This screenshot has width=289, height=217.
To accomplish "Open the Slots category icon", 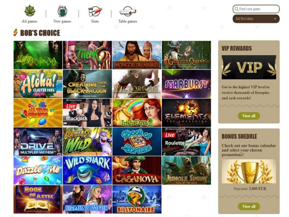I will point(95,11).
